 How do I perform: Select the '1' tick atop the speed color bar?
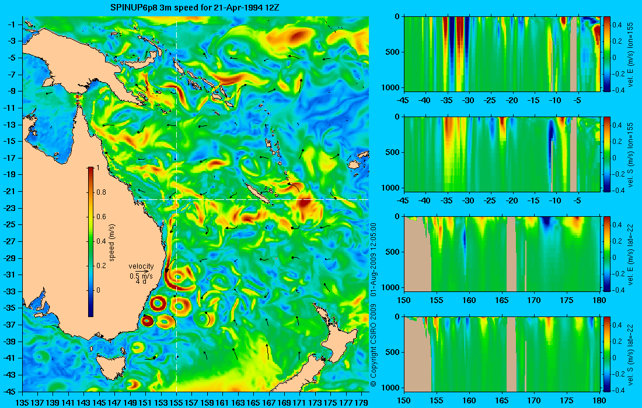point(98,168)
